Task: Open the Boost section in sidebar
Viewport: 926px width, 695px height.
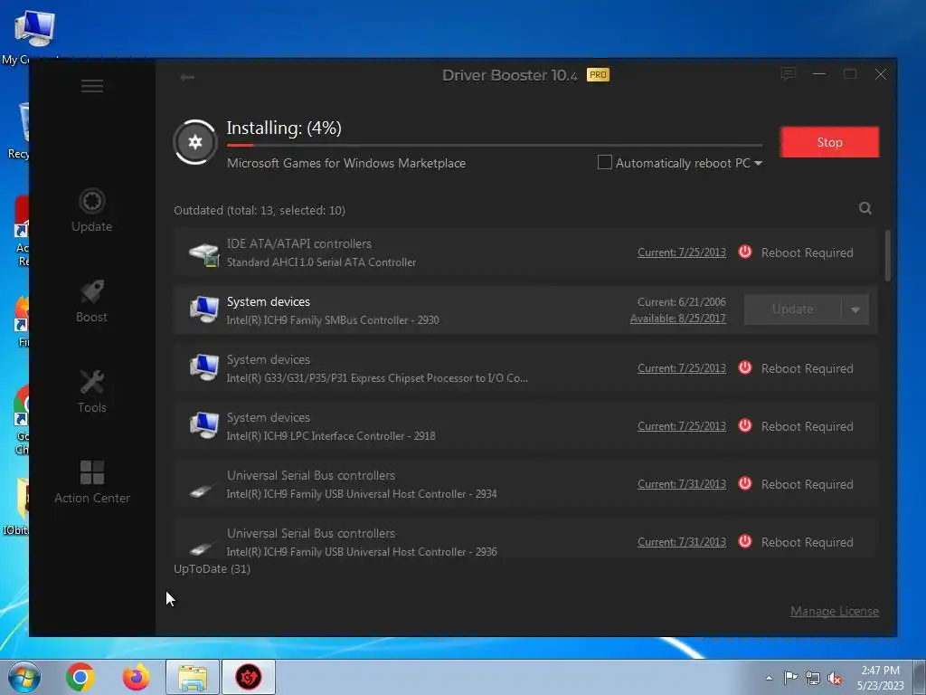Action: coord(91,300)
